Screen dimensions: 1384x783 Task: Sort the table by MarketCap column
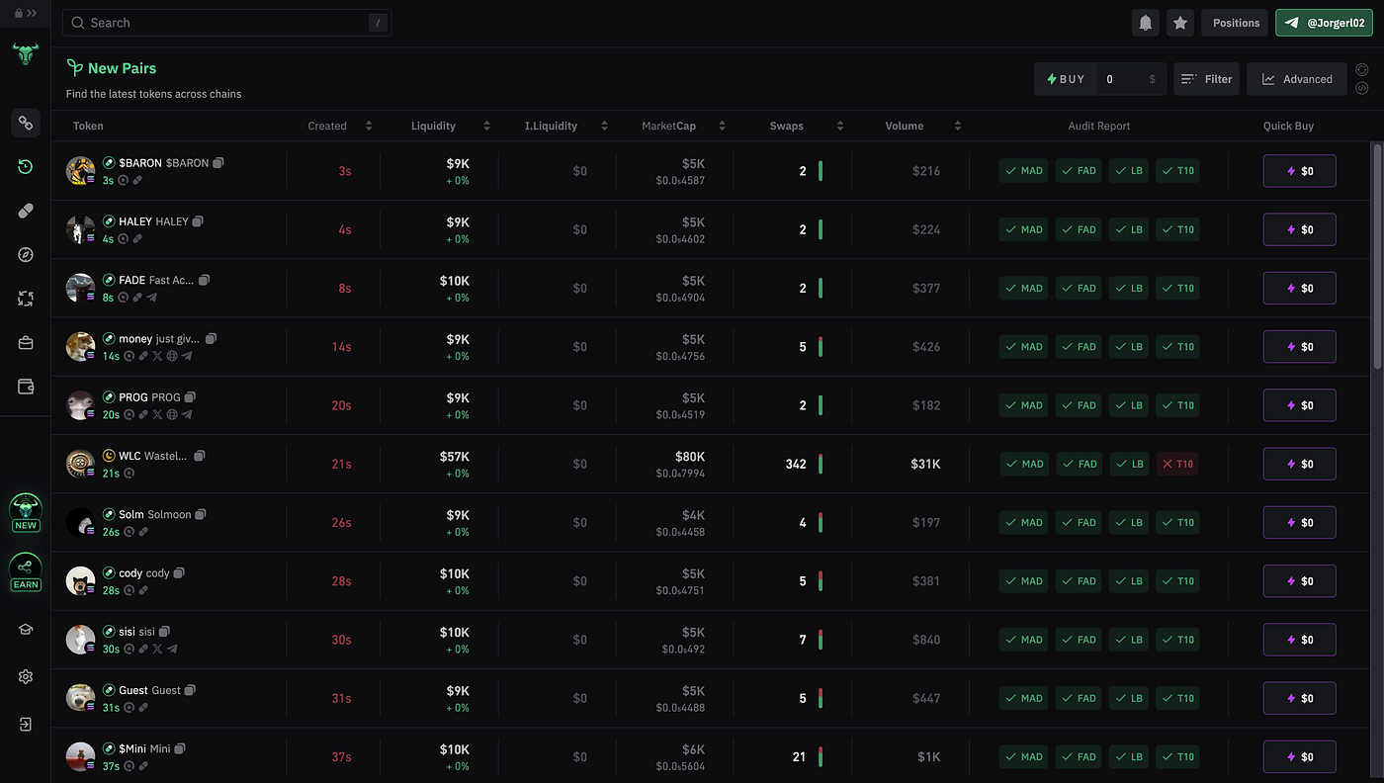click(722, 126)
